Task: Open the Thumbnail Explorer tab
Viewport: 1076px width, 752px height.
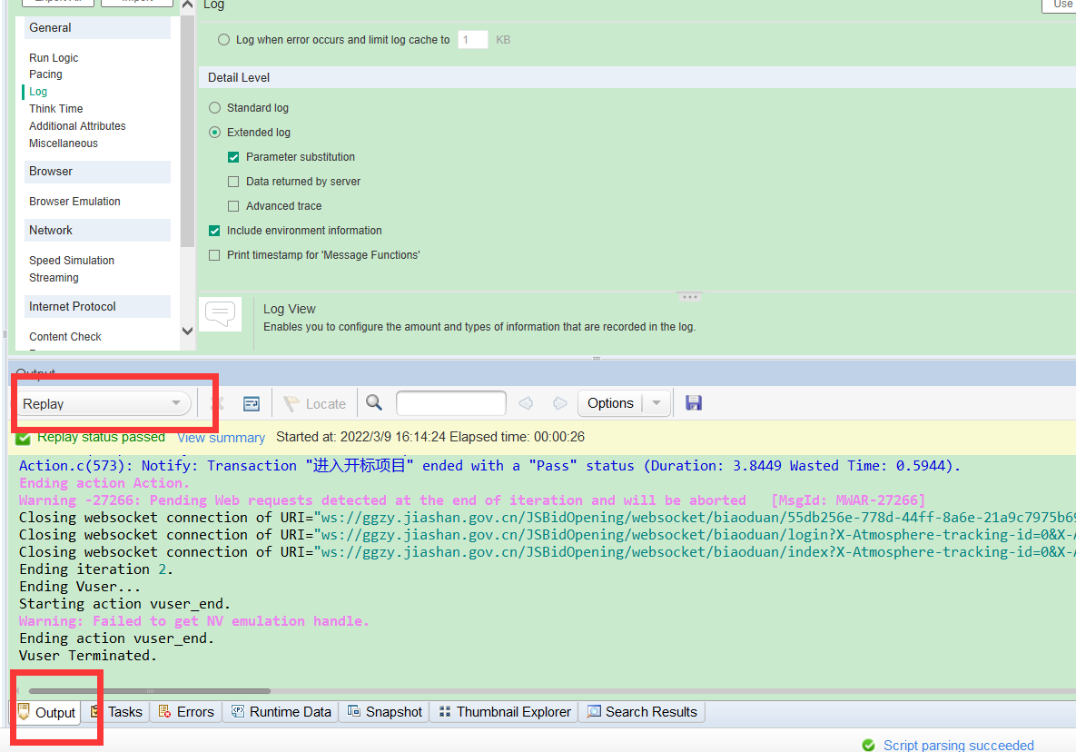Action: click(x=504, y=712)
